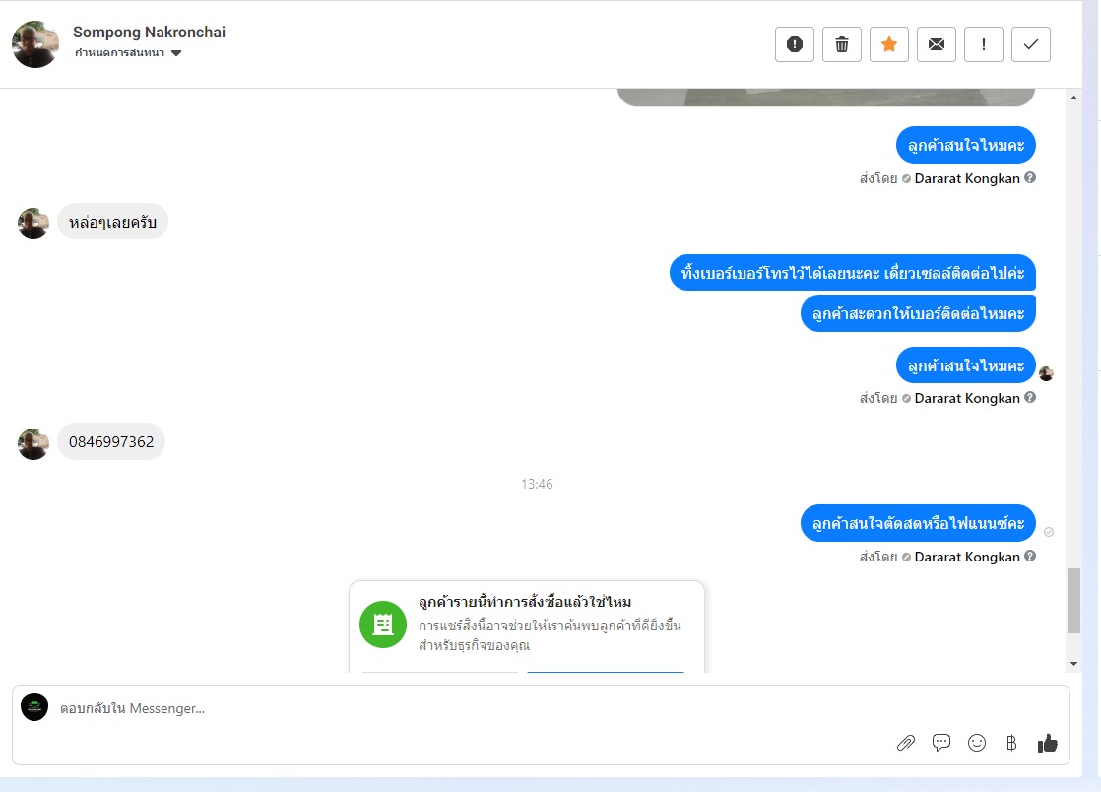This screenshot has height=792, width=1101.
Task: Open the emoji picker smiley icon
Action: point(977,743)
